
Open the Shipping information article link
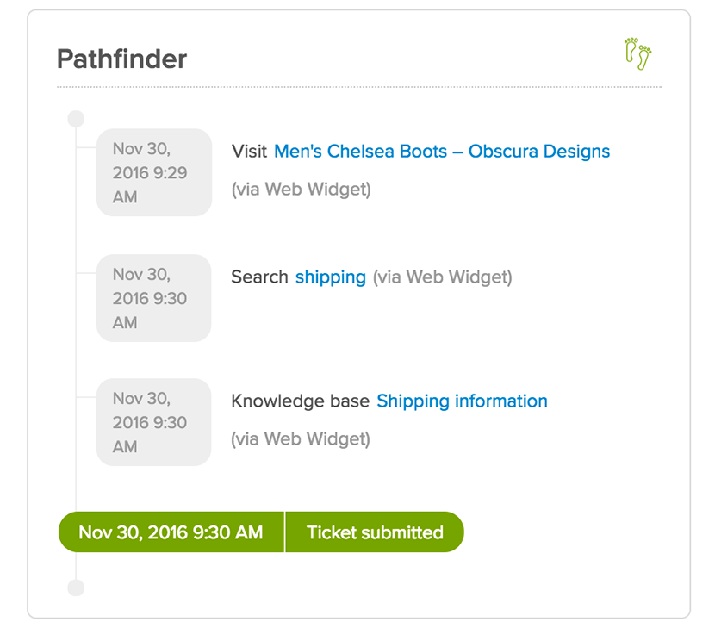click(x=462, y=401)
